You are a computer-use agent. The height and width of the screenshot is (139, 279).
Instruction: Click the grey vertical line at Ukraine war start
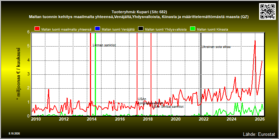tap(201, 74)
